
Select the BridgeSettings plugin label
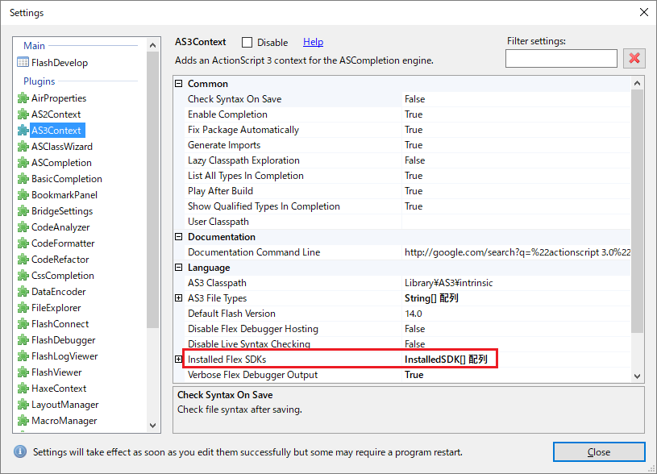[62, 211]
